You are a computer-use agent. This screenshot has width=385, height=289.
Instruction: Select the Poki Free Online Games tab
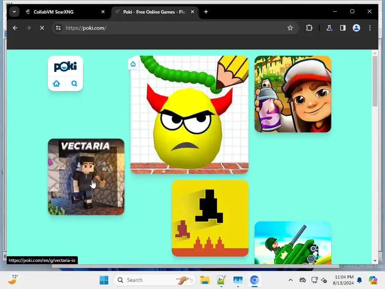(x=155, y=12)
